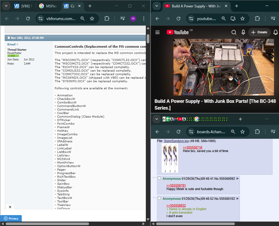This screenshot has height=226, width=279.
Task: Open the Privacy settings button
Action: pyautogui.click(x=11, y=218)
